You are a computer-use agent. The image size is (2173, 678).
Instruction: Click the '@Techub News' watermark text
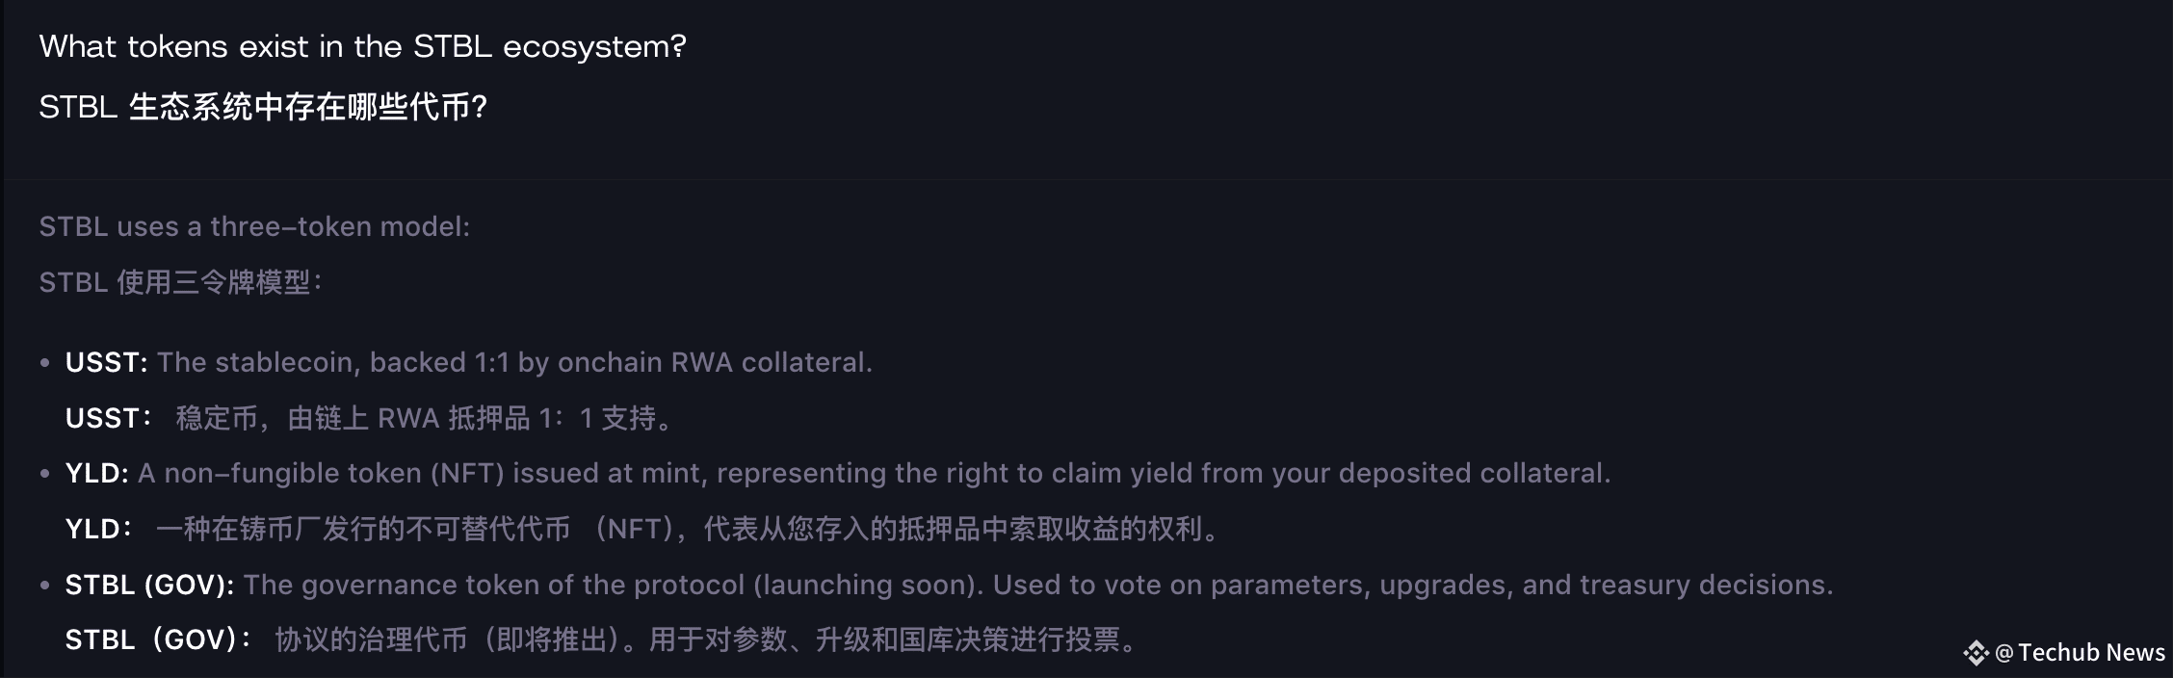pos(2080,653)
